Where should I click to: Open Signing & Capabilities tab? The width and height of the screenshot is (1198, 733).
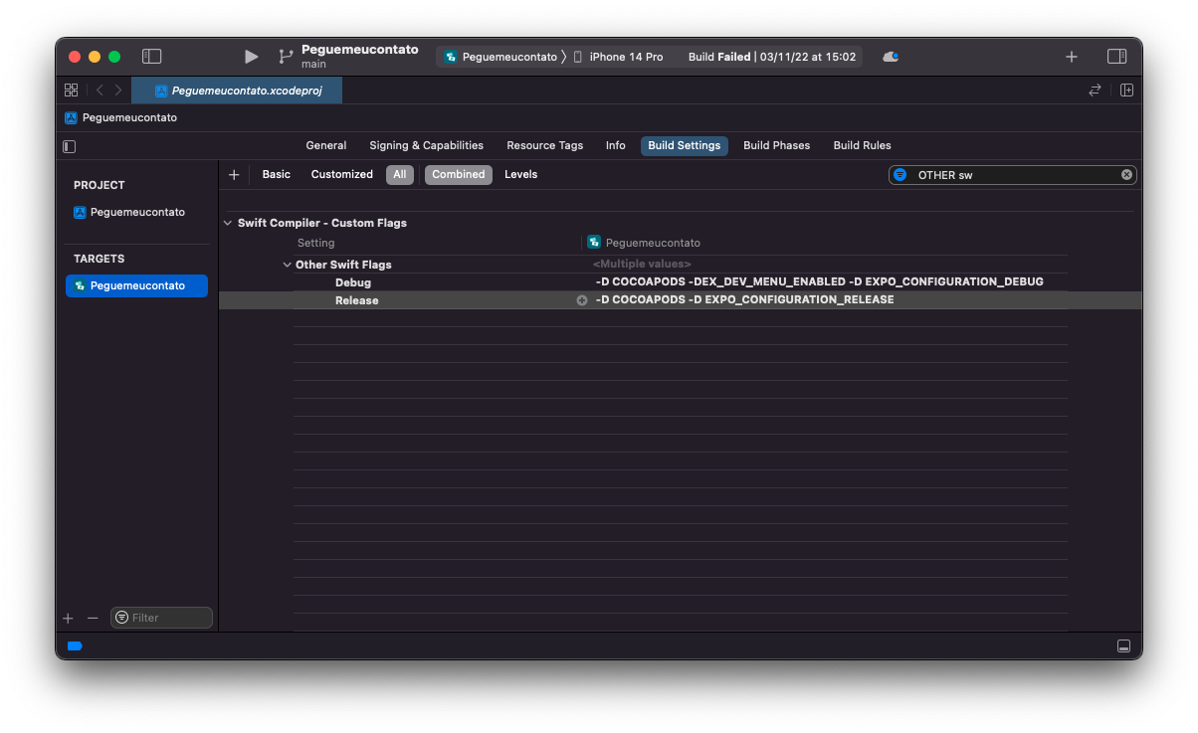pyautogui.click(x=426, y=145)
